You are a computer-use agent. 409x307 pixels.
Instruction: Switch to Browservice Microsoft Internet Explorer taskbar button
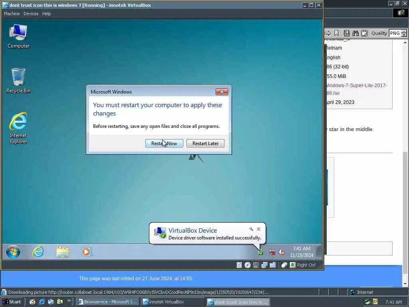[x=108, y=302]
